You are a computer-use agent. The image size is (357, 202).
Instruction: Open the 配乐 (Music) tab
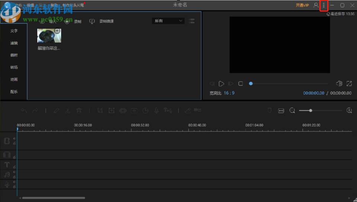point(14,92)
